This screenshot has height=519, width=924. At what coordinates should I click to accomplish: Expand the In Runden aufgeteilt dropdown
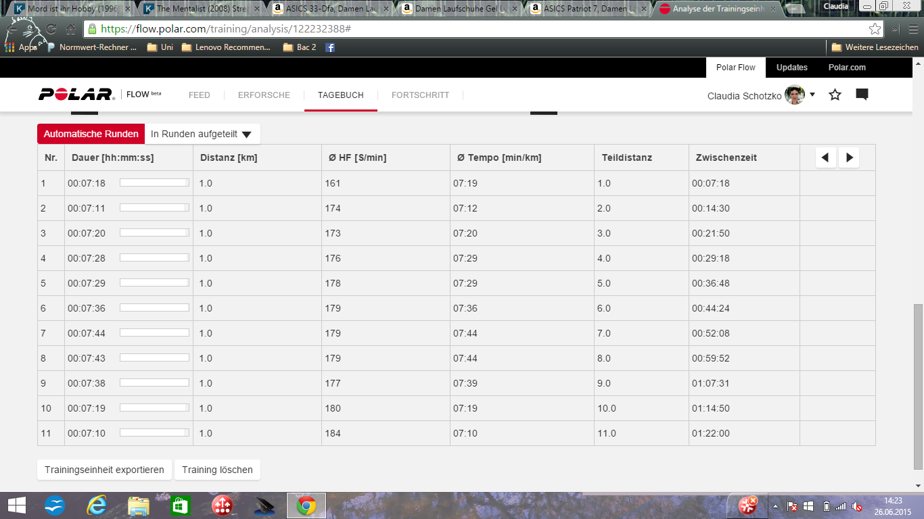201,134
